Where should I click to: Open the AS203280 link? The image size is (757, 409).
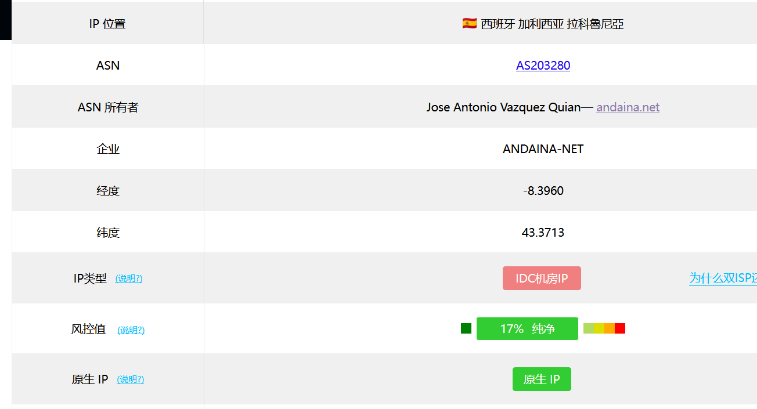(x=543, y=66)
